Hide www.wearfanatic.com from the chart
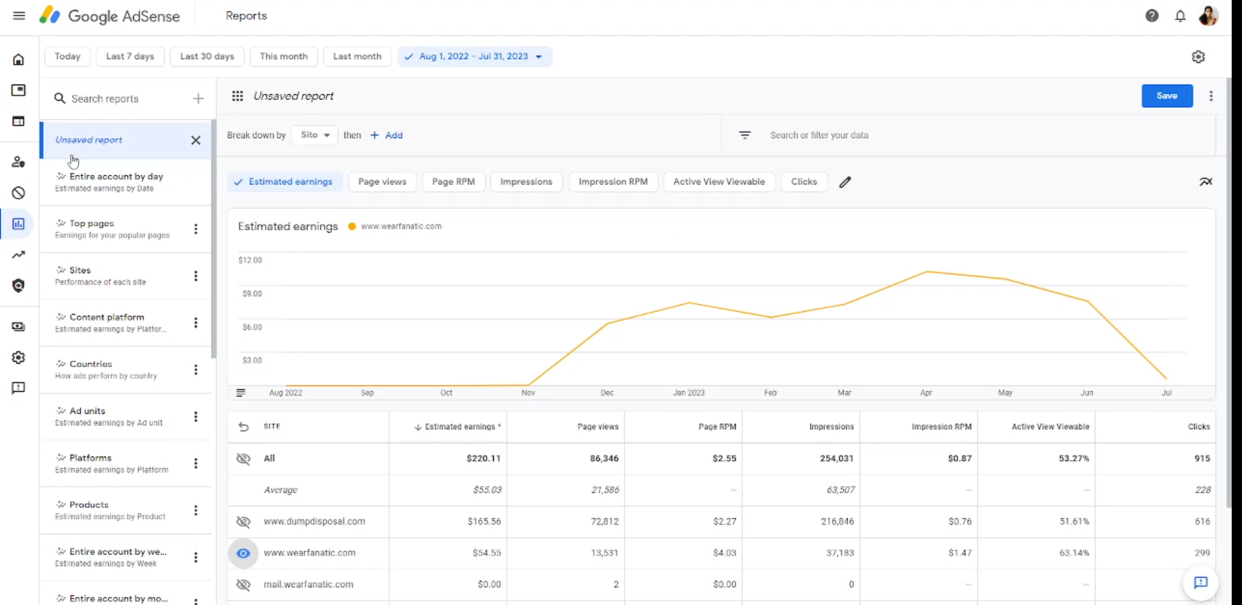1242x605 pixels. pyautogui.click(x=243, y=554)
